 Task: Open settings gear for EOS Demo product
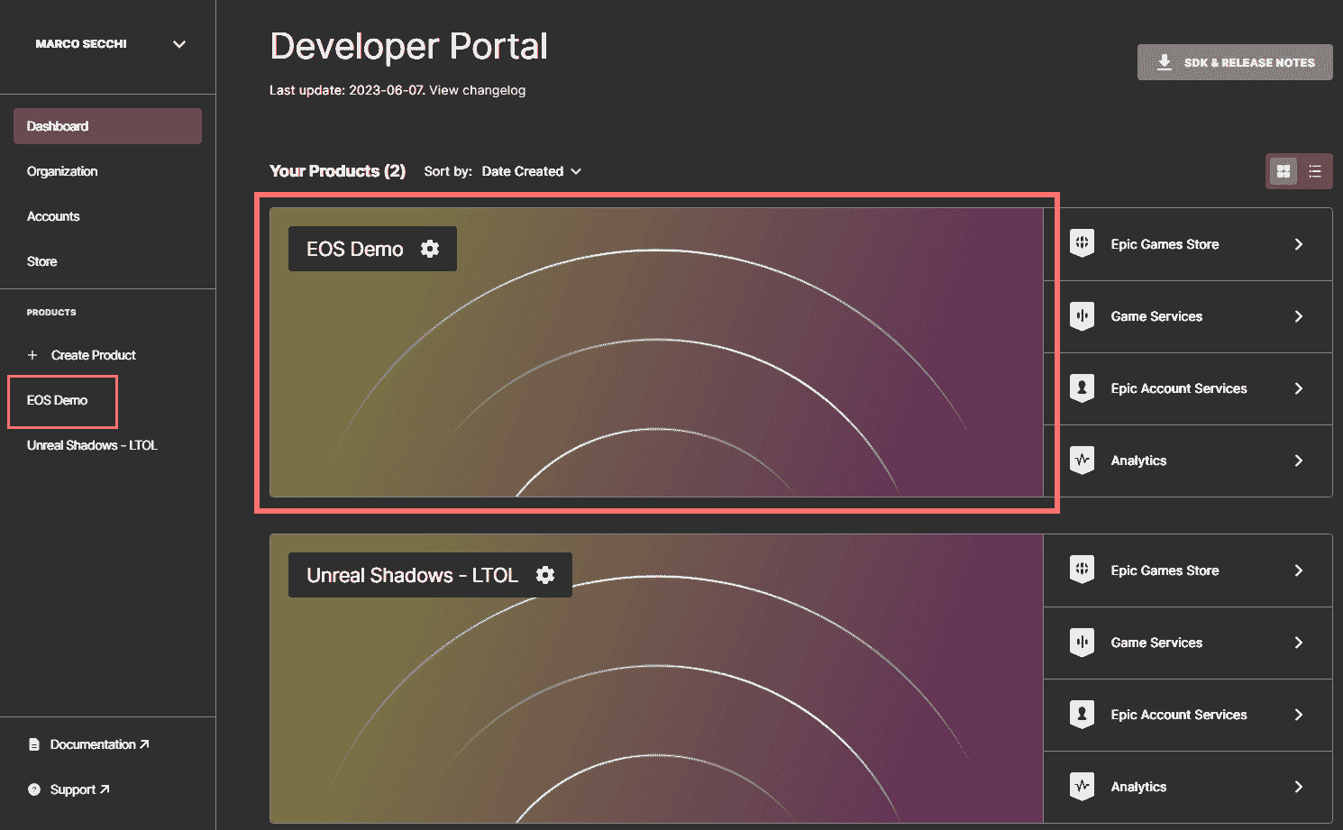(x=430, y=249)
